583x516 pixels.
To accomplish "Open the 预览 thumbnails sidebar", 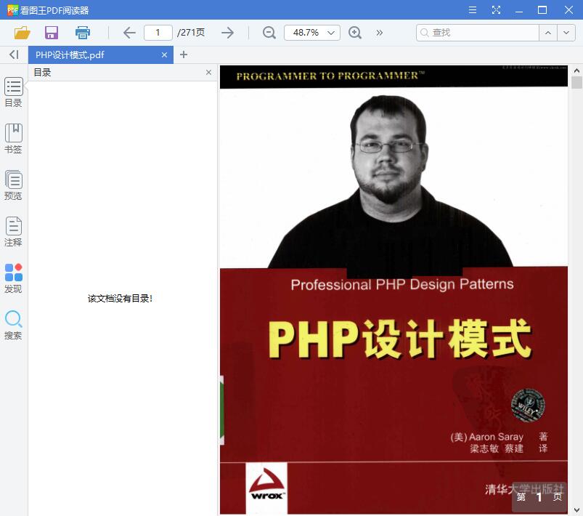I will pos(13,185).
